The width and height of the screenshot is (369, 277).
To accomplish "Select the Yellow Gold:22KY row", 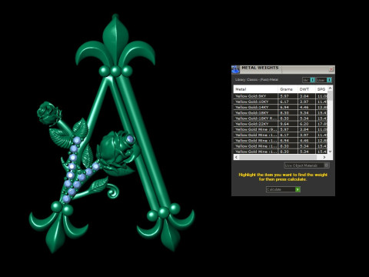I will (x=281, y=124).
